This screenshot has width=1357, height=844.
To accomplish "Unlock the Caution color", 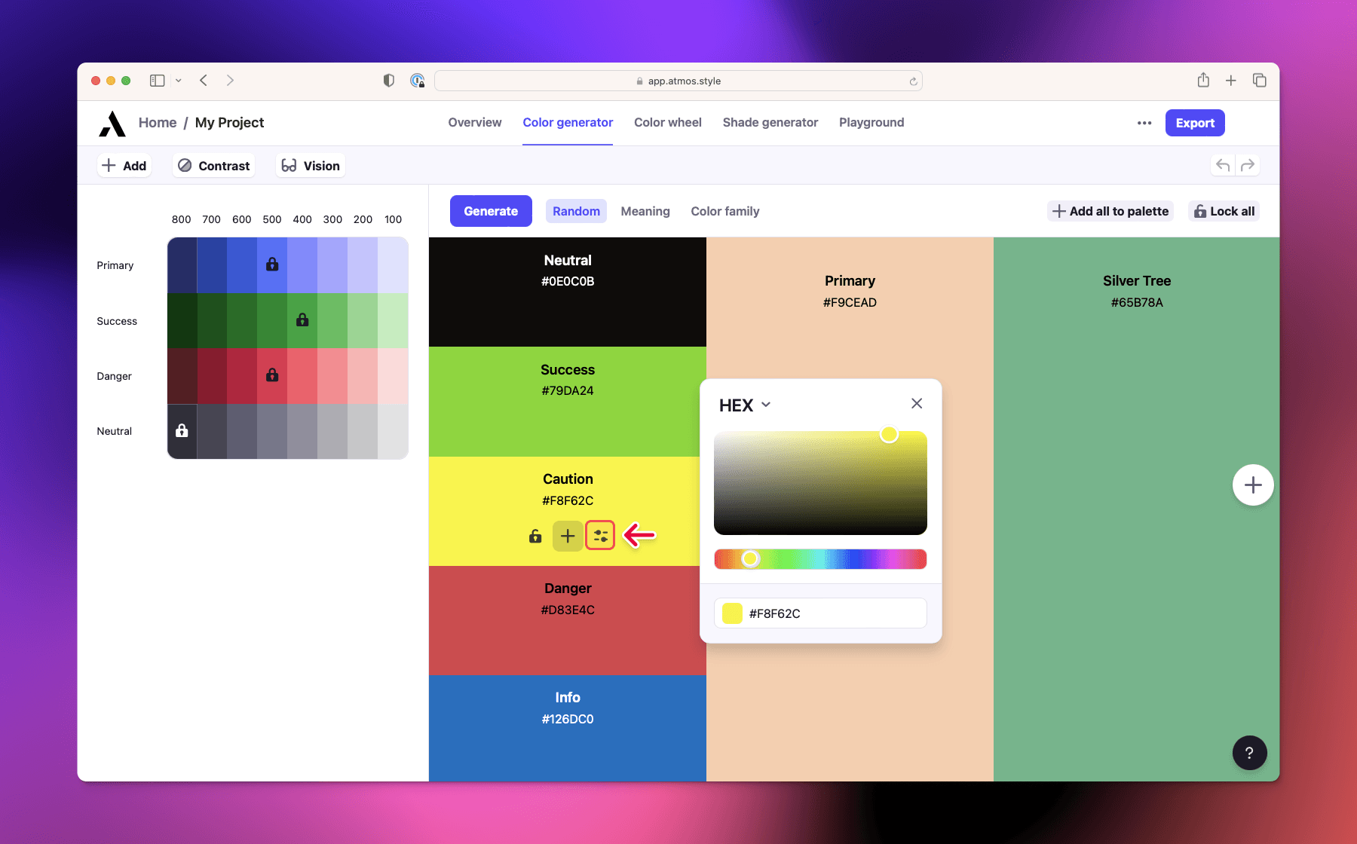I will click(535, 536).
